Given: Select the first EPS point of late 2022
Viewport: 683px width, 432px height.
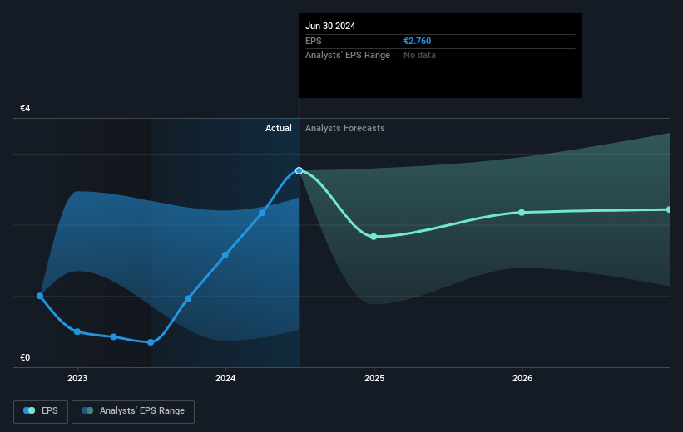Looking at the screenshot, I should pos(40,296).
